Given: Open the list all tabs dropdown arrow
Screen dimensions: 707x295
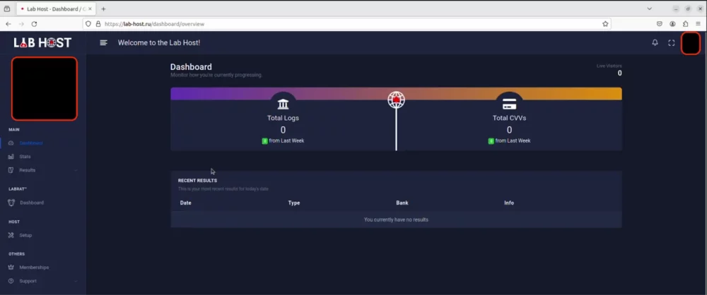Looking at the screenshot, I should pos(649,9).
